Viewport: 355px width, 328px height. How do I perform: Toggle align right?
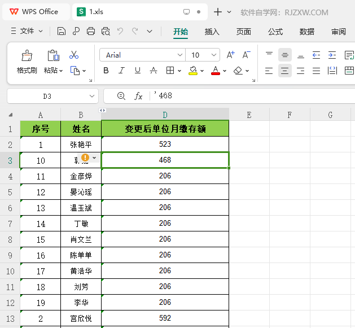(x=301, y=71)
